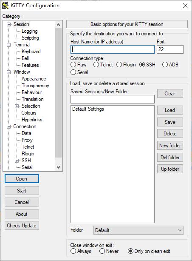Close the KiTTY Configuration window

pyautogui.click(x=185, y=6)
